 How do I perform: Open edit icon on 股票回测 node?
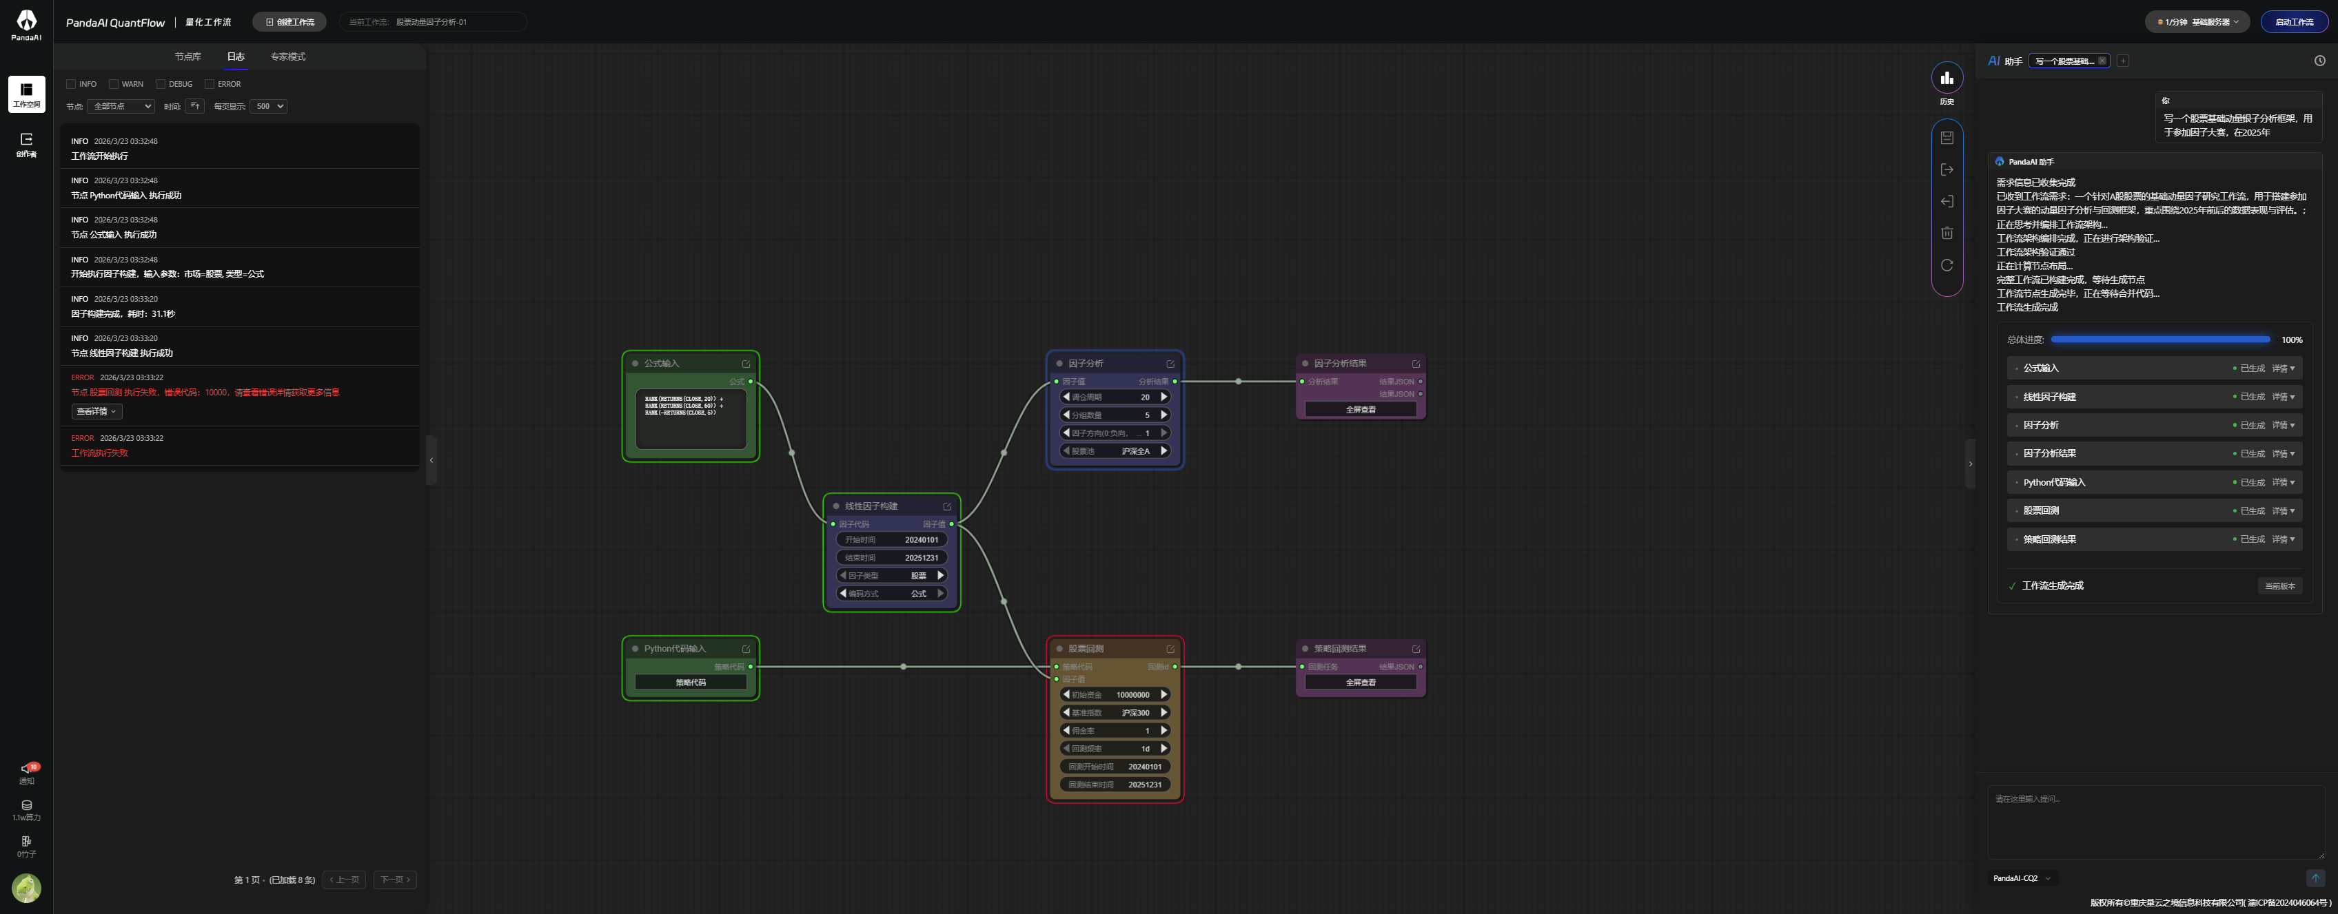point(1170,650)
